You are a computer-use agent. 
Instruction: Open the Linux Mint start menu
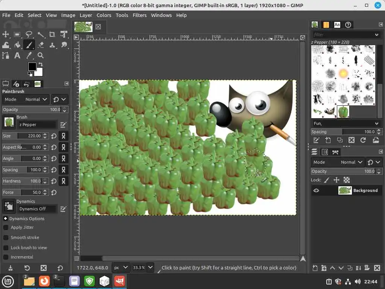[x=8, y=281]
